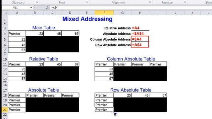
Task: Select cell I18 containing 67
Action: (158, 96)
